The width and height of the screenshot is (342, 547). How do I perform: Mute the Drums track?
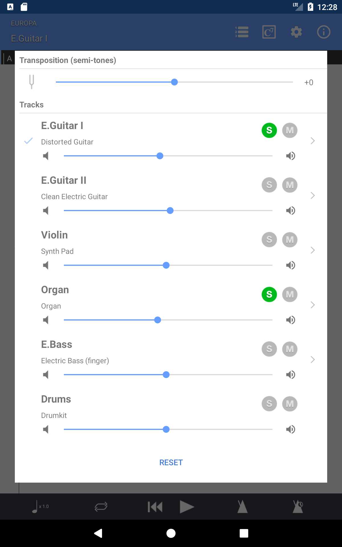(290, 404)
